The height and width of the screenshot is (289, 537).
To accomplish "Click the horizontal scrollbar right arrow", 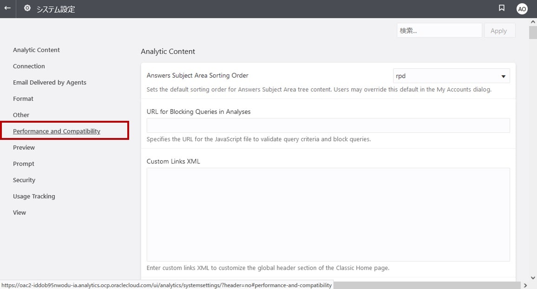I will 525,285.
